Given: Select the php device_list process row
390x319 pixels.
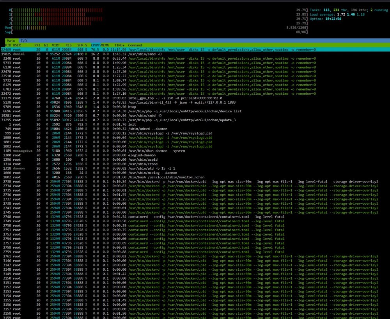Looking at the screenshot, I should 195,111.
